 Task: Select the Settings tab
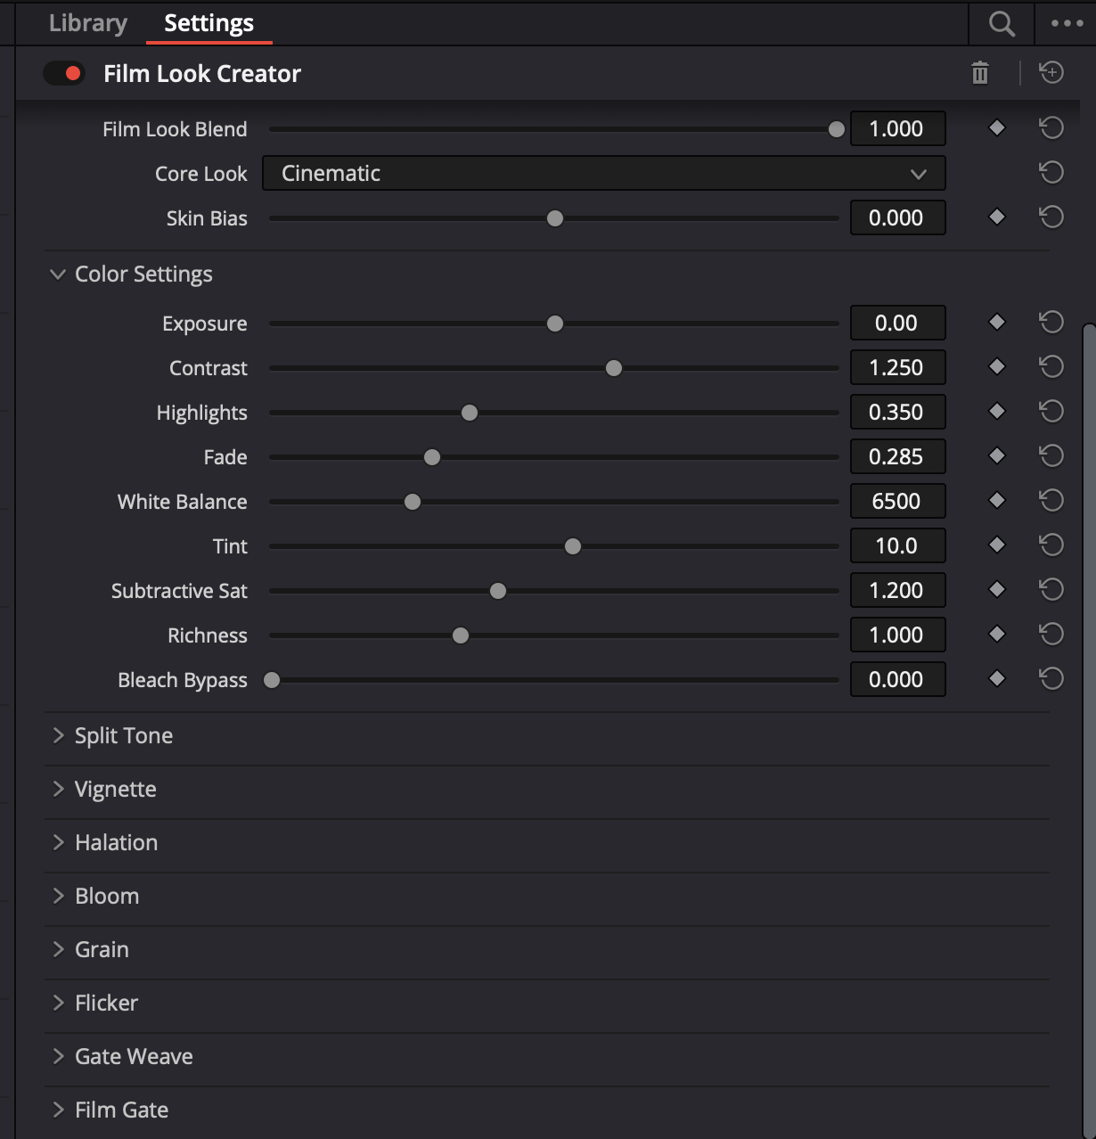pos(209,23)
